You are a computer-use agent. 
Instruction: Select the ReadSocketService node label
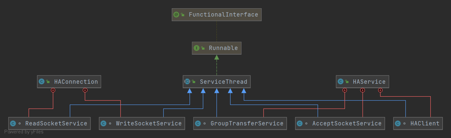pos(56,123)
